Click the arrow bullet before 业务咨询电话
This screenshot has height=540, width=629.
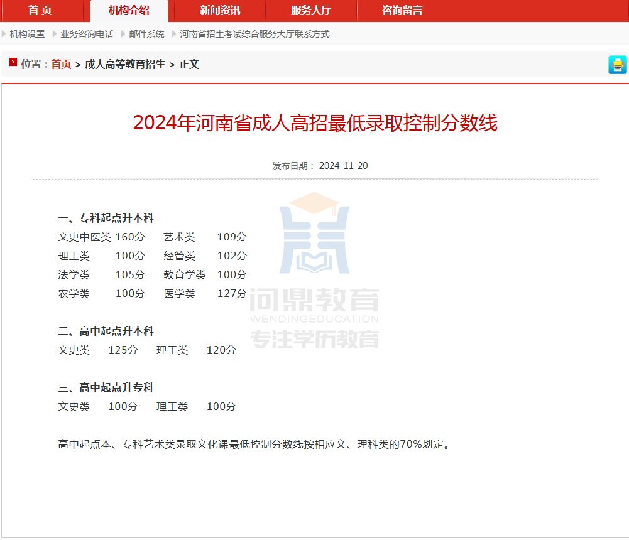[x=55, y=34]
